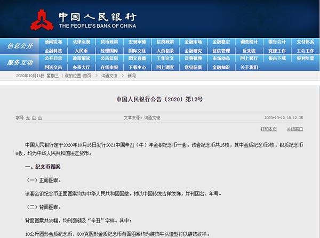Go to 沟通交流 in the breadcrumb
Image resolution: width=320 pixels, height=238 pixels.
click(109, 76)
